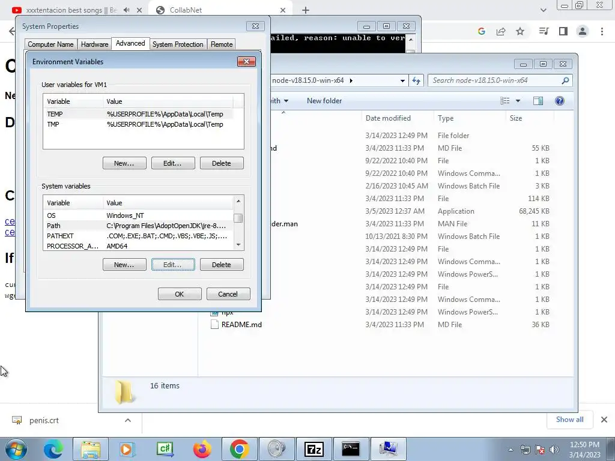The width and height of the screenshot is (615, 461).
Task: Click Edit under User variables
Action: (173, 163)
